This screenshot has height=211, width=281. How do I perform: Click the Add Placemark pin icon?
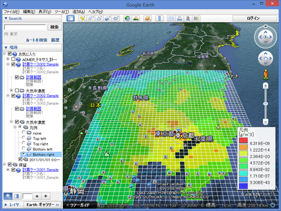point(82,18)
